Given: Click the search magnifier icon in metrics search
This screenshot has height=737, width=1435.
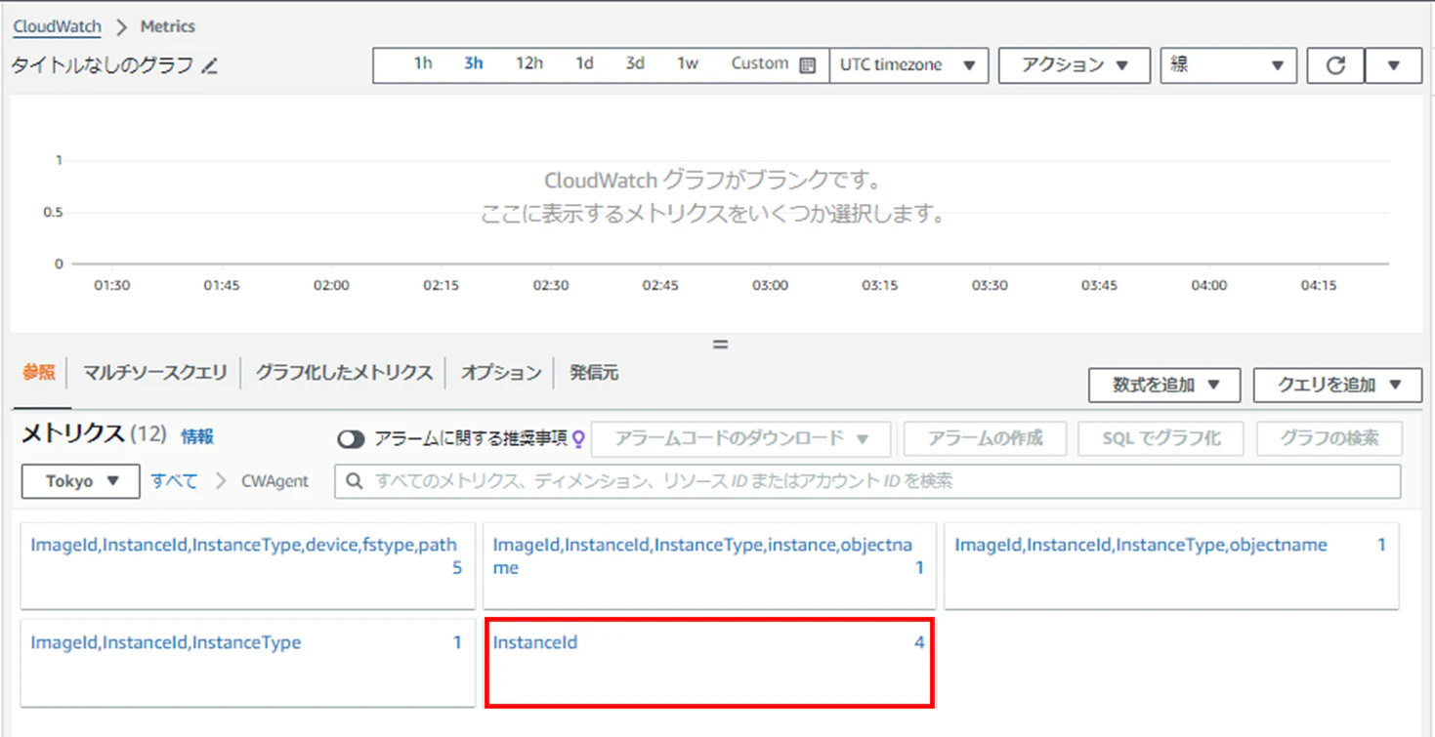Looking at the screenshot, I should pos(355,481).
